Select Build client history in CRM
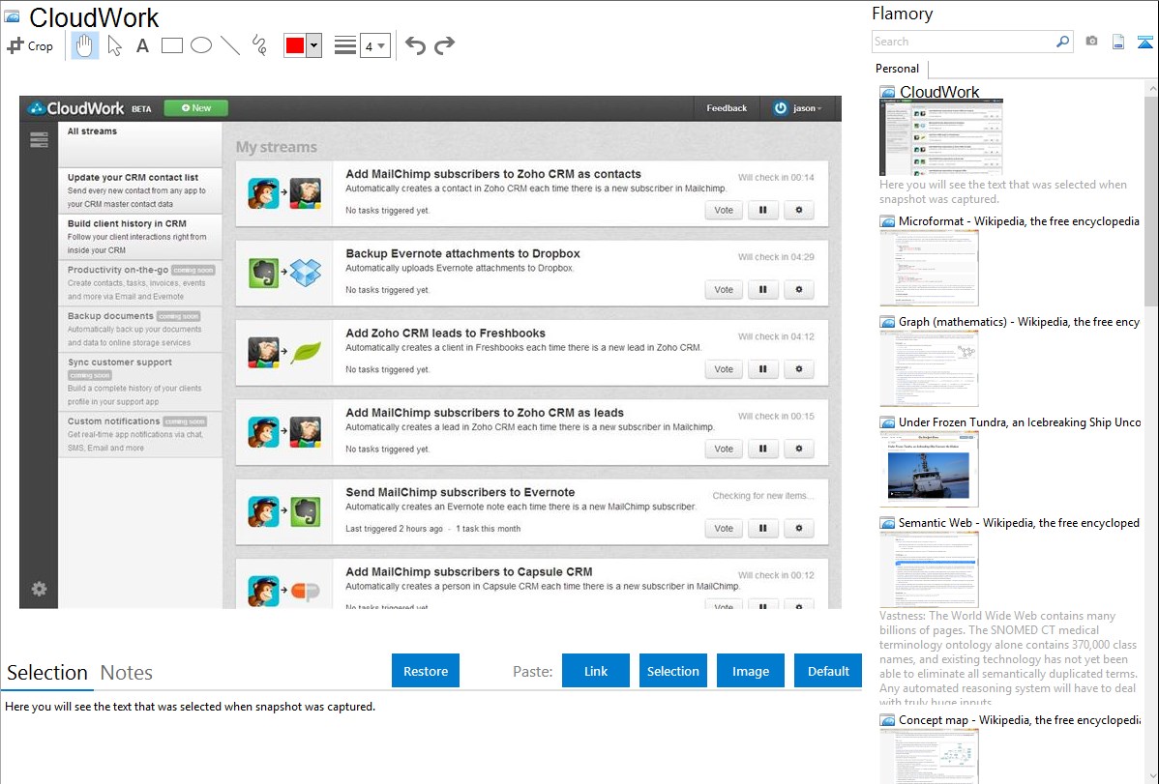 [x=139, y=237]
